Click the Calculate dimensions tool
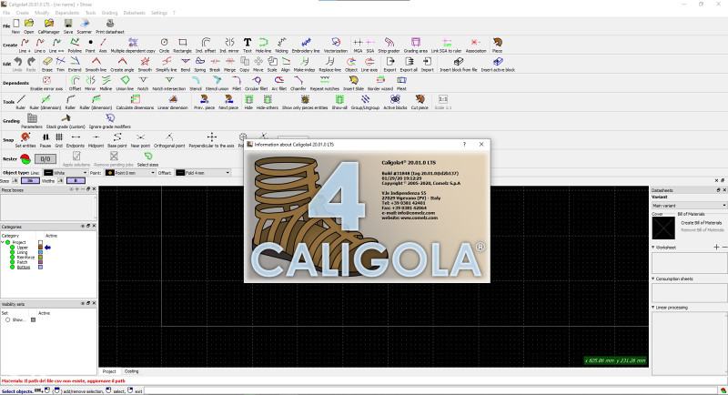Image resolution: width=728 pixels, height=395 pixels. (x=135, y=102)
